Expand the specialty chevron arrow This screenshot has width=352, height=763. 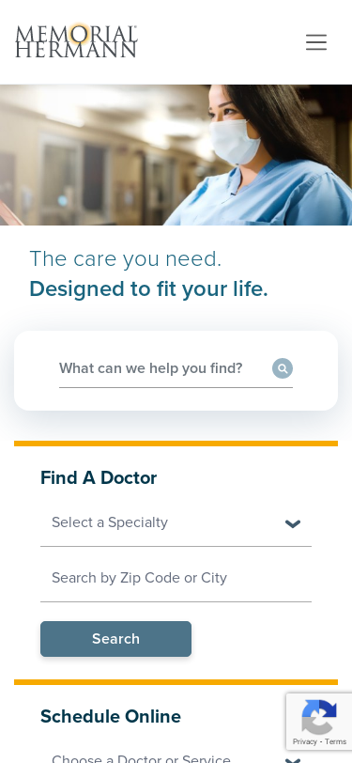(x=293, y=523)
